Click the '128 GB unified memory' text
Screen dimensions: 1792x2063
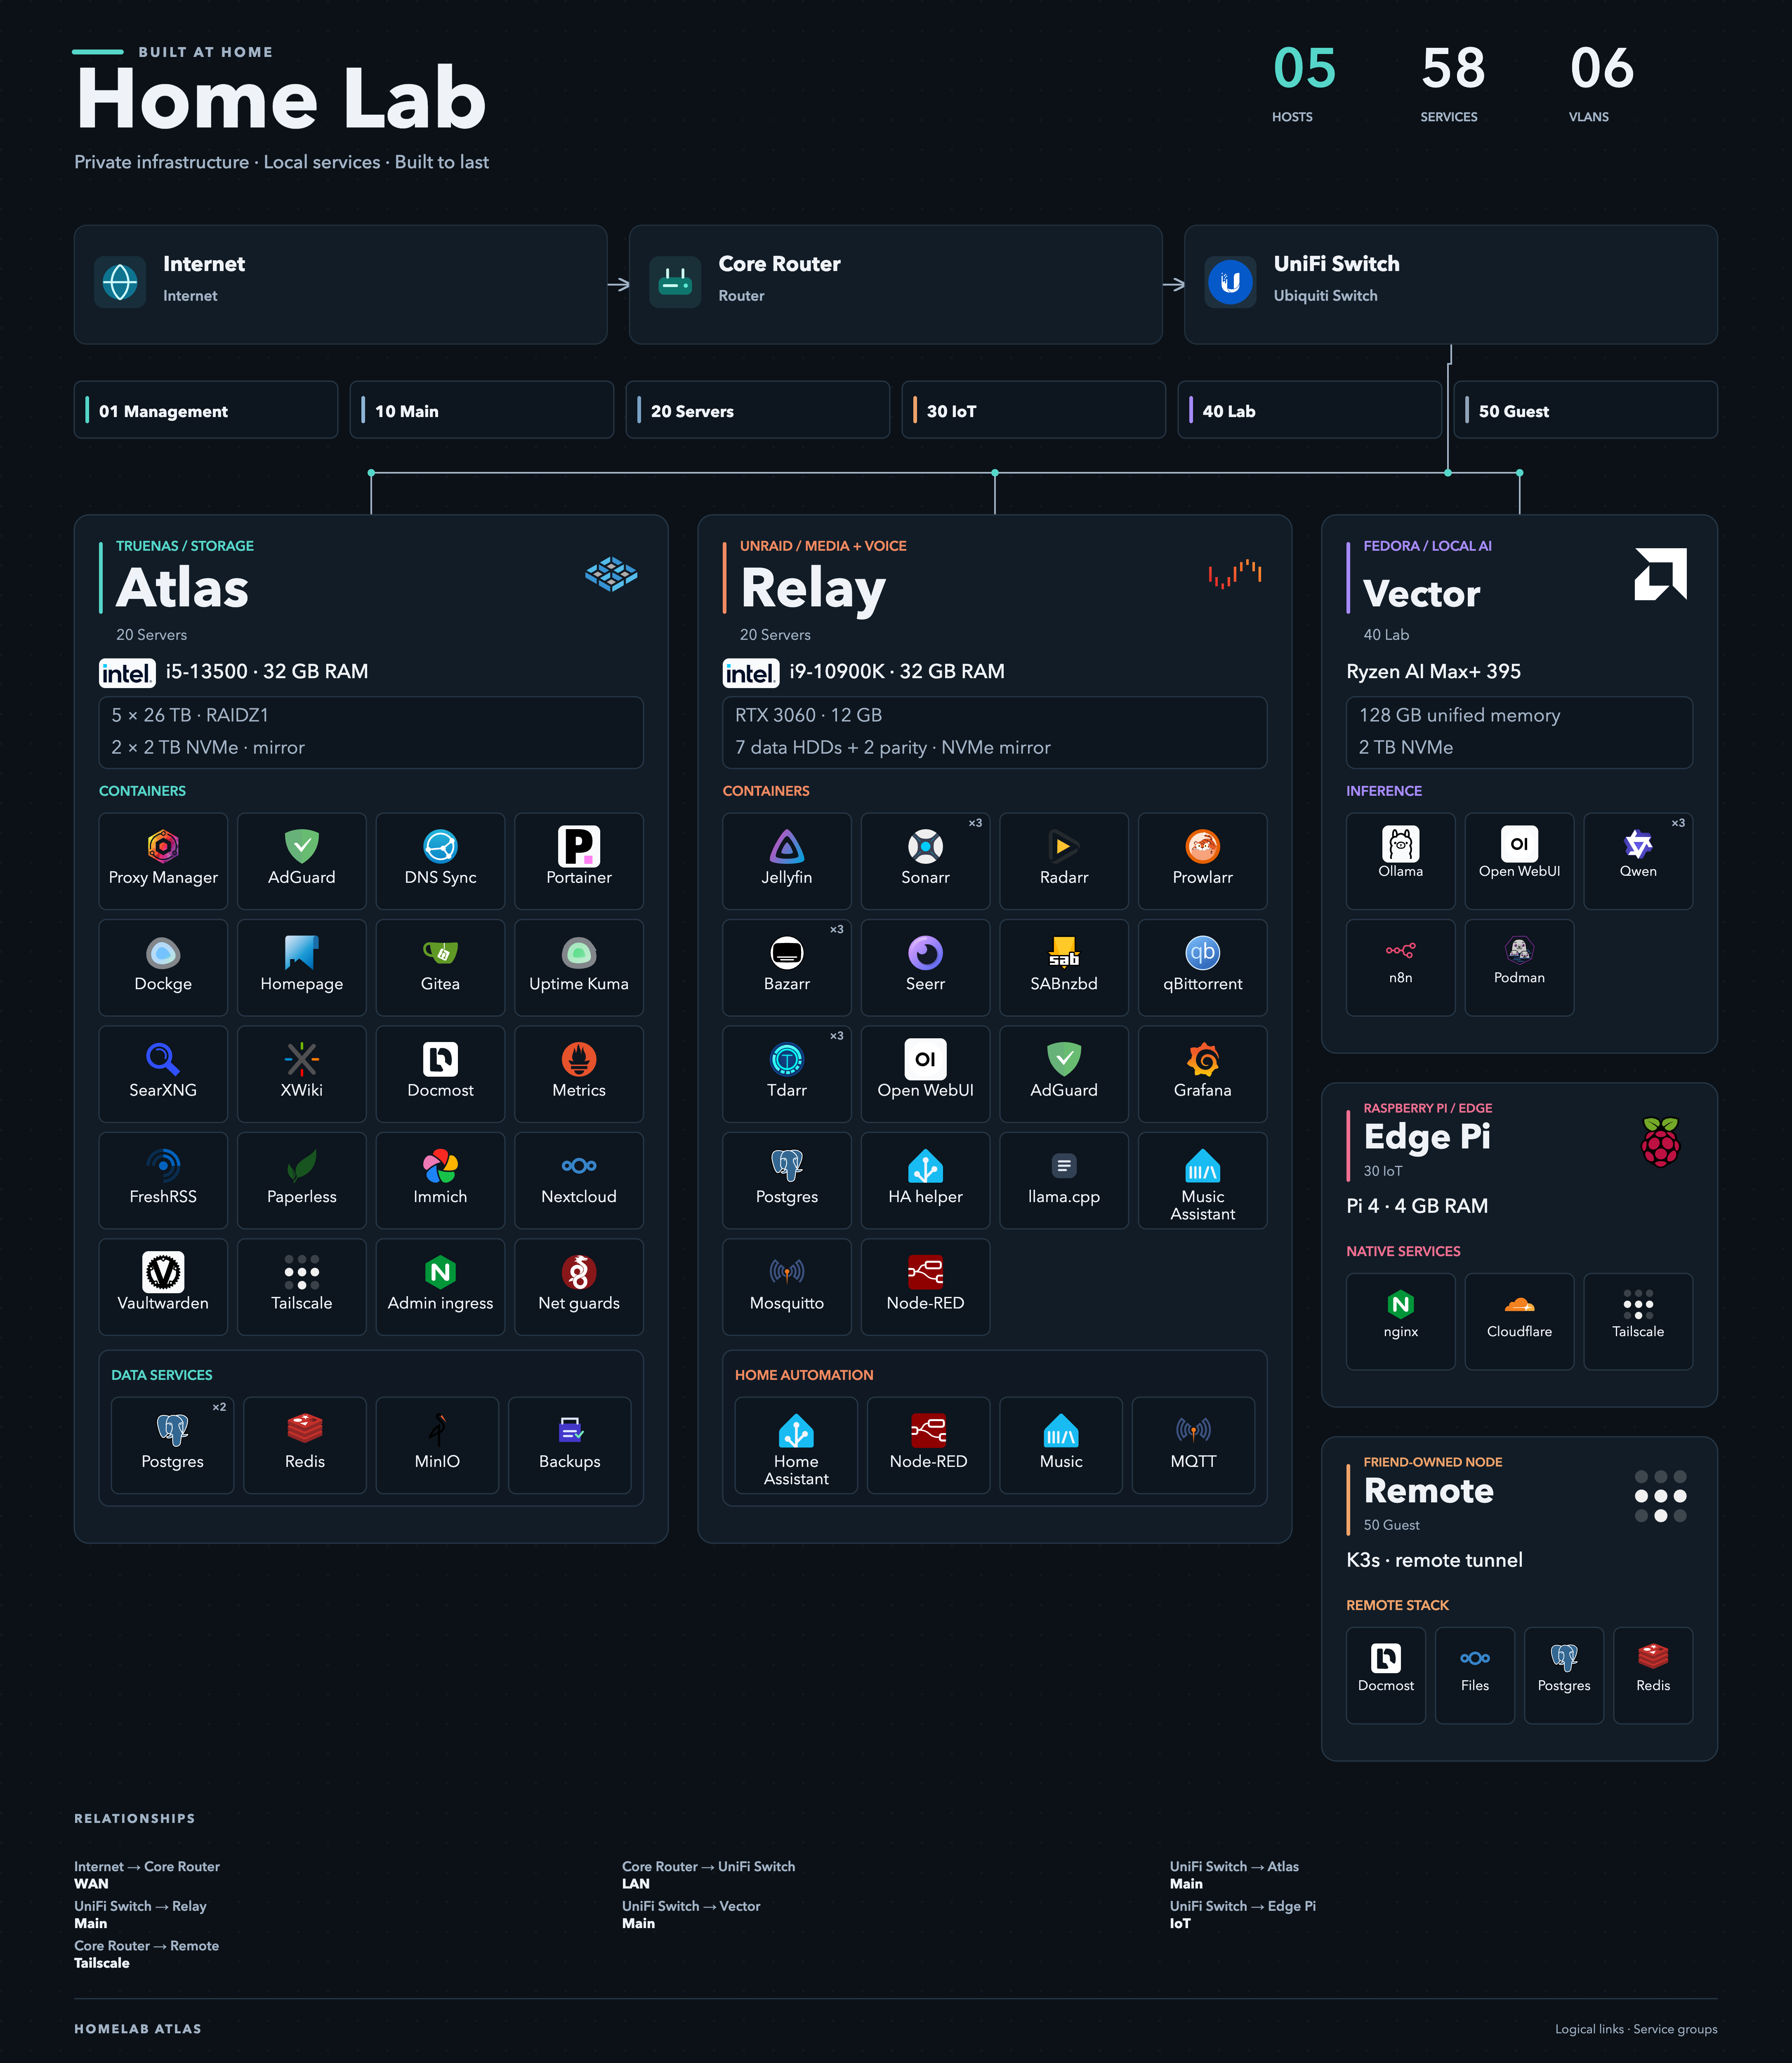click(x=1459, y=715)
